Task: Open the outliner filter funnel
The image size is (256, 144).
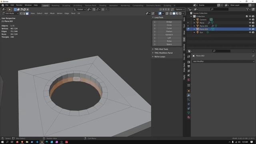Action: click(248, 10)
